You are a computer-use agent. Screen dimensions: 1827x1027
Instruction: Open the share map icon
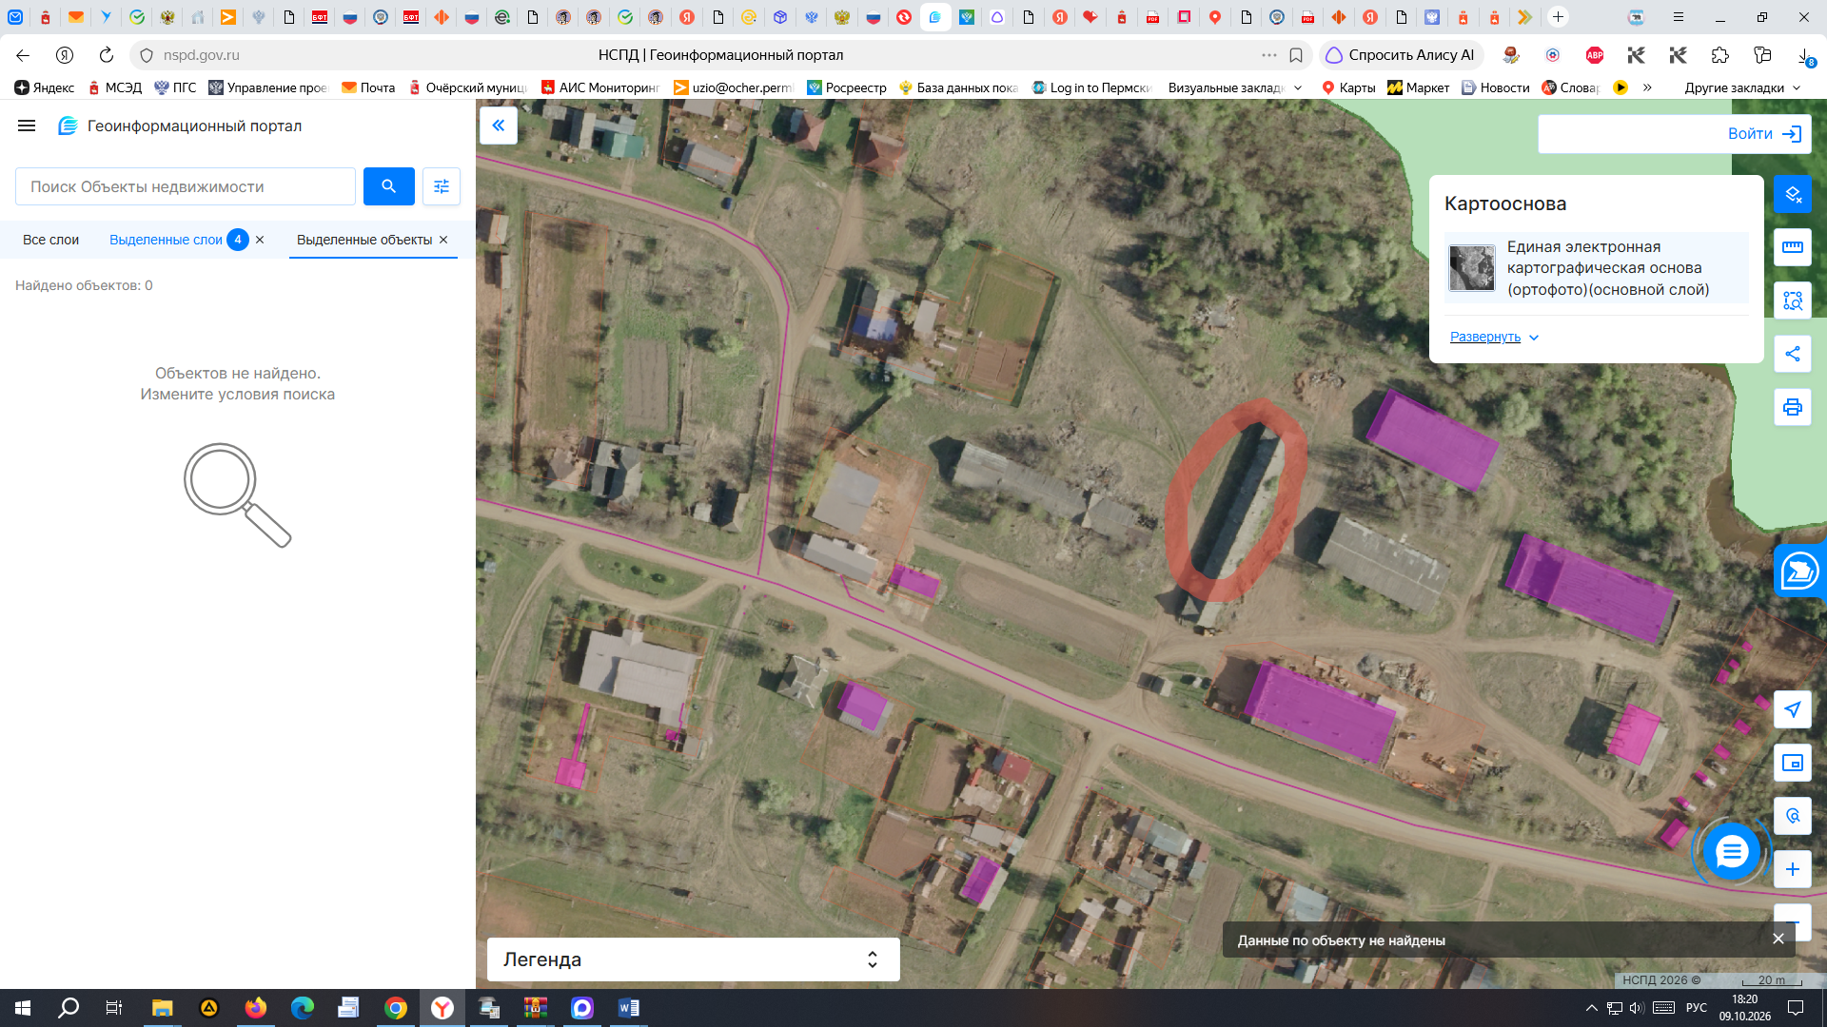1793,354
